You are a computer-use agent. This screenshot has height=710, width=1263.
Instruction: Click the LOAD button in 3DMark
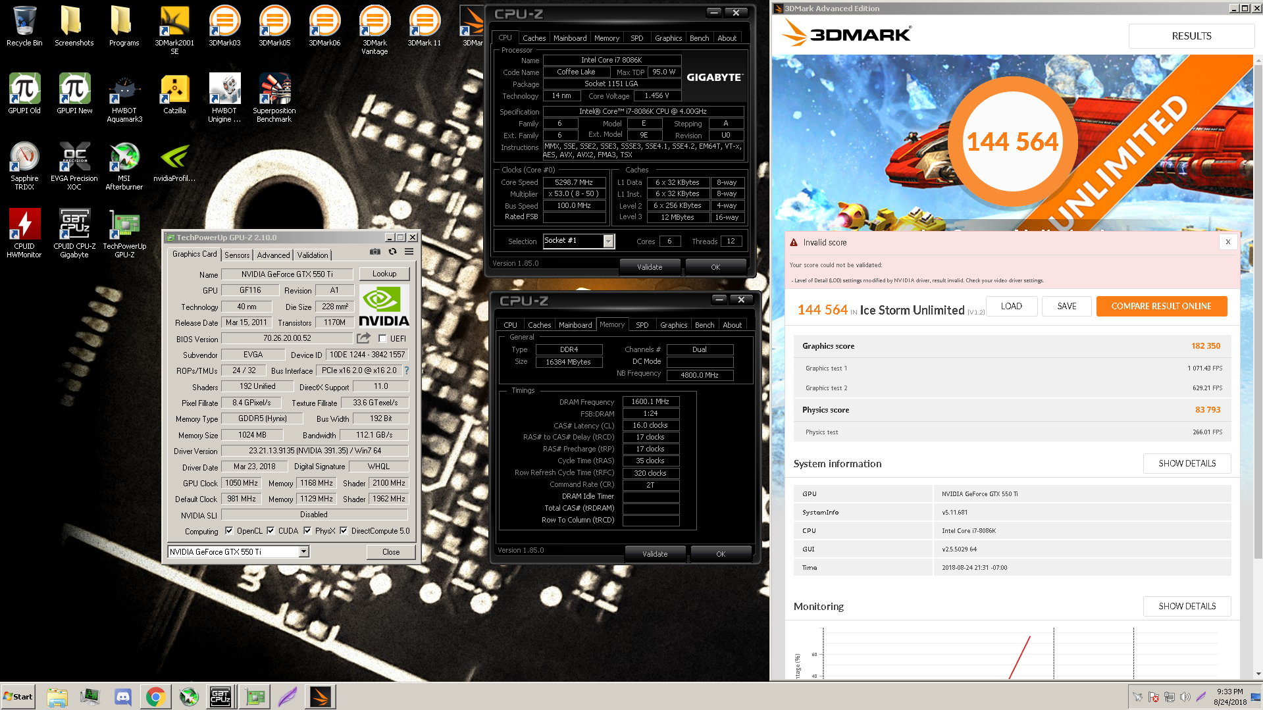[1012, 306]
